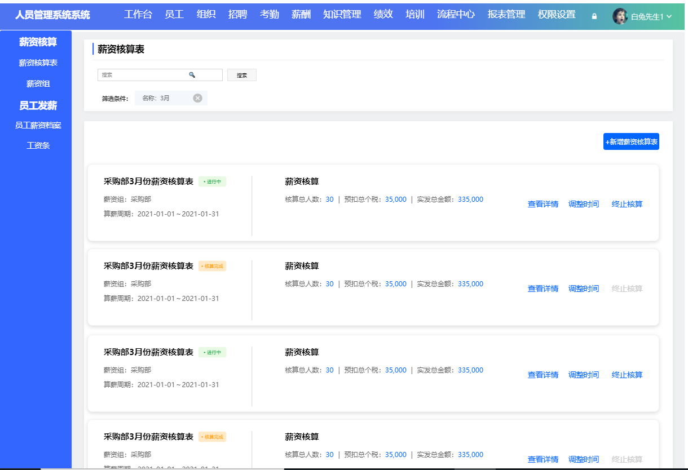Remove the 名称: 3月 filter chip

point(197,97)
